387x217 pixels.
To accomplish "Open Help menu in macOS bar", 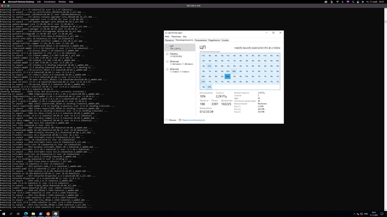I will coord(71,2).
